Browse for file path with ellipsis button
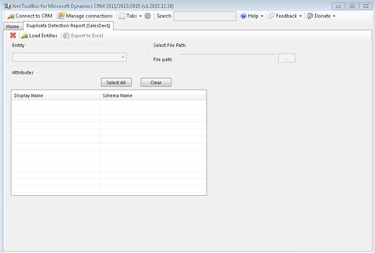 [287, 58]
